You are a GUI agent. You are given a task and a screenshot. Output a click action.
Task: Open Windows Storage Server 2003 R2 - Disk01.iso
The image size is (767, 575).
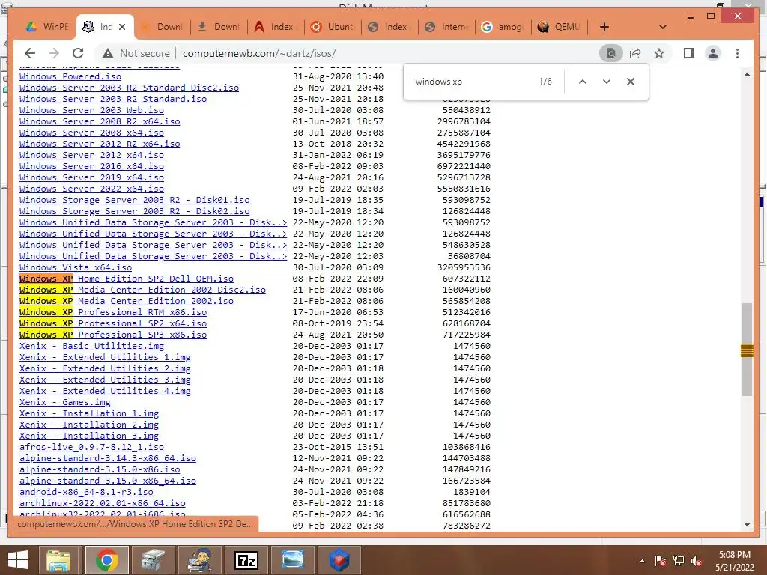tap(135, 200)
